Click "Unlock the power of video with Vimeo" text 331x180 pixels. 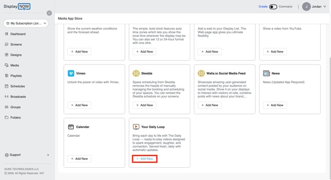pos(93,82)
